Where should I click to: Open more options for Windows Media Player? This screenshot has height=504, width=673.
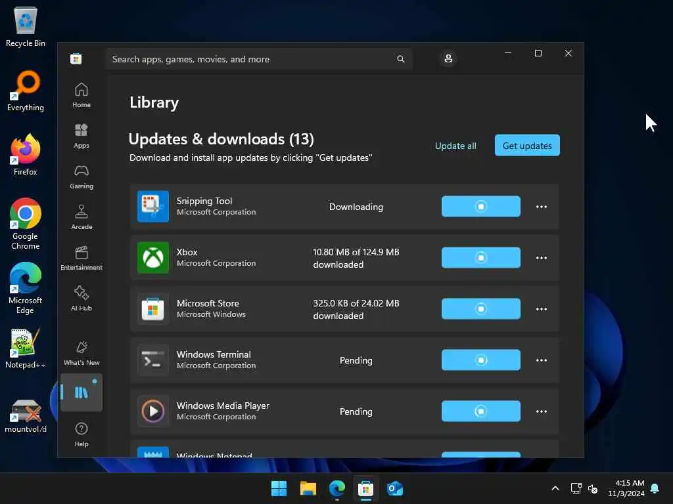pyautogui.click(x=542, y=411)
